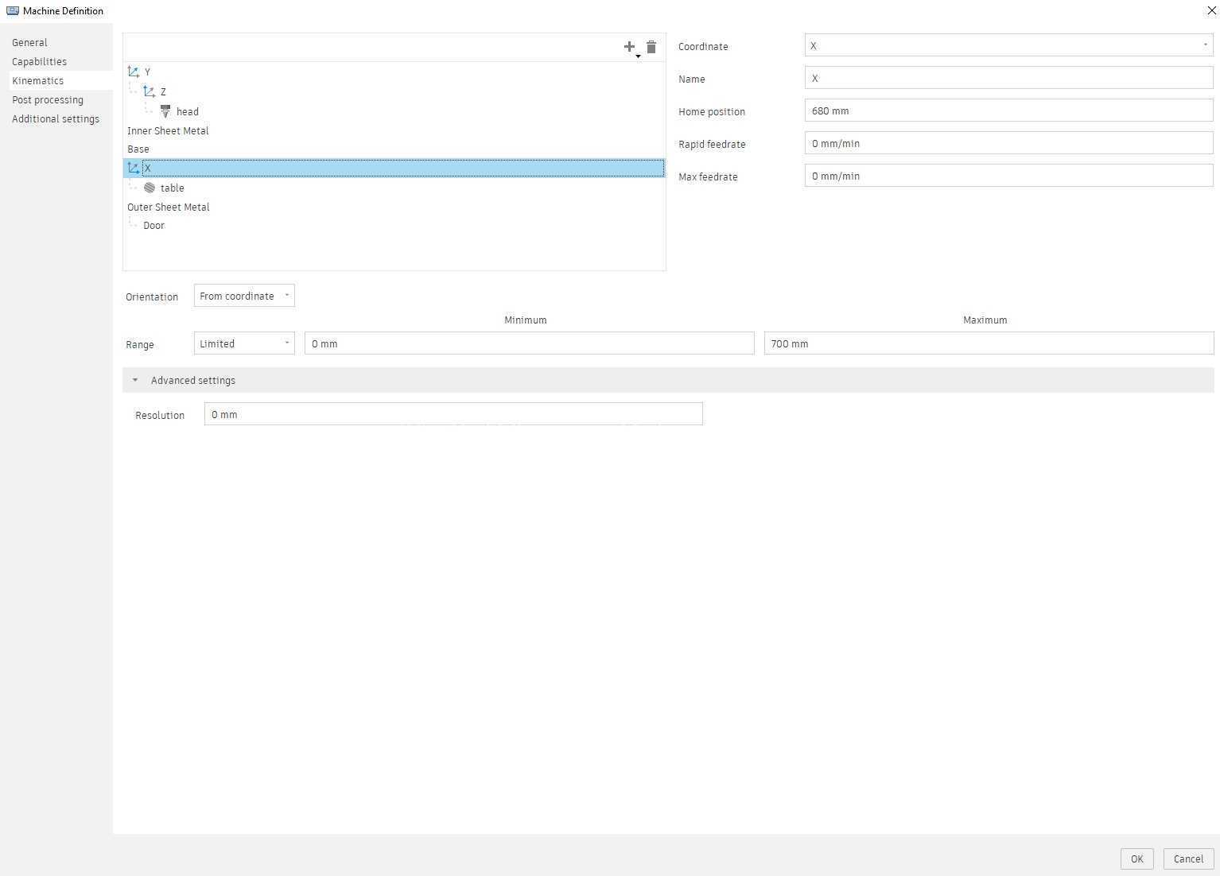Image resolution: width=1220 pixels, height=876 pixels.
Task: Click the axis icon beside Z
Action: (x=150, y=91)
